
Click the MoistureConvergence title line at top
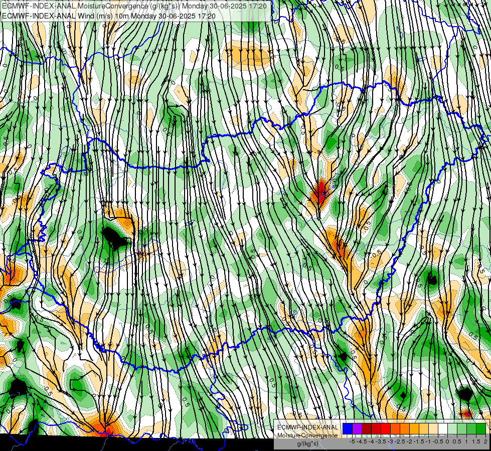(134, 6)
